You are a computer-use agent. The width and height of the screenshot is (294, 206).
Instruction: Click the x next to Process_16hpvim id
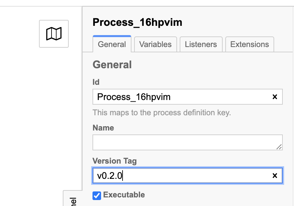pos(275,97)
